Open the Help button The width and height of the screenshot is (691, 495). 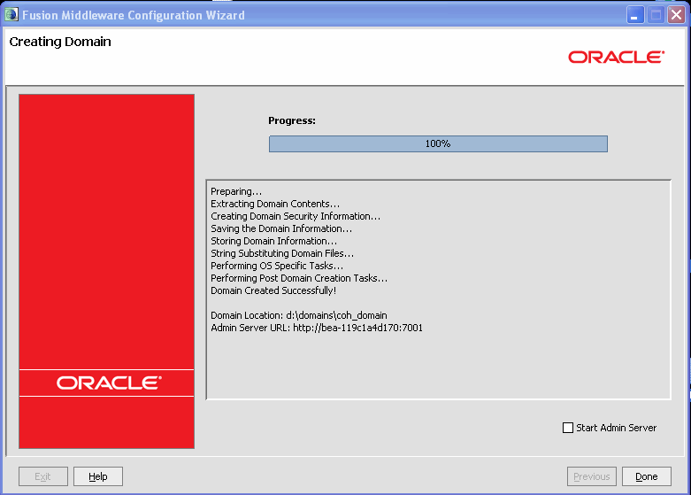pyautogui.click(x=98, y=476)
